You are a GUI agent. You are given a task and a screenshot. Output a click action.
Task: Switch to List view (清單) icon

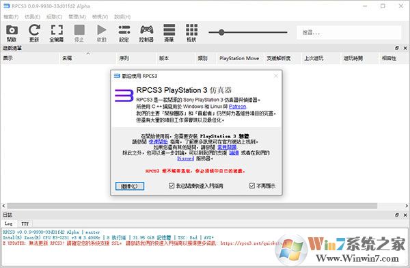click(169, 33)
